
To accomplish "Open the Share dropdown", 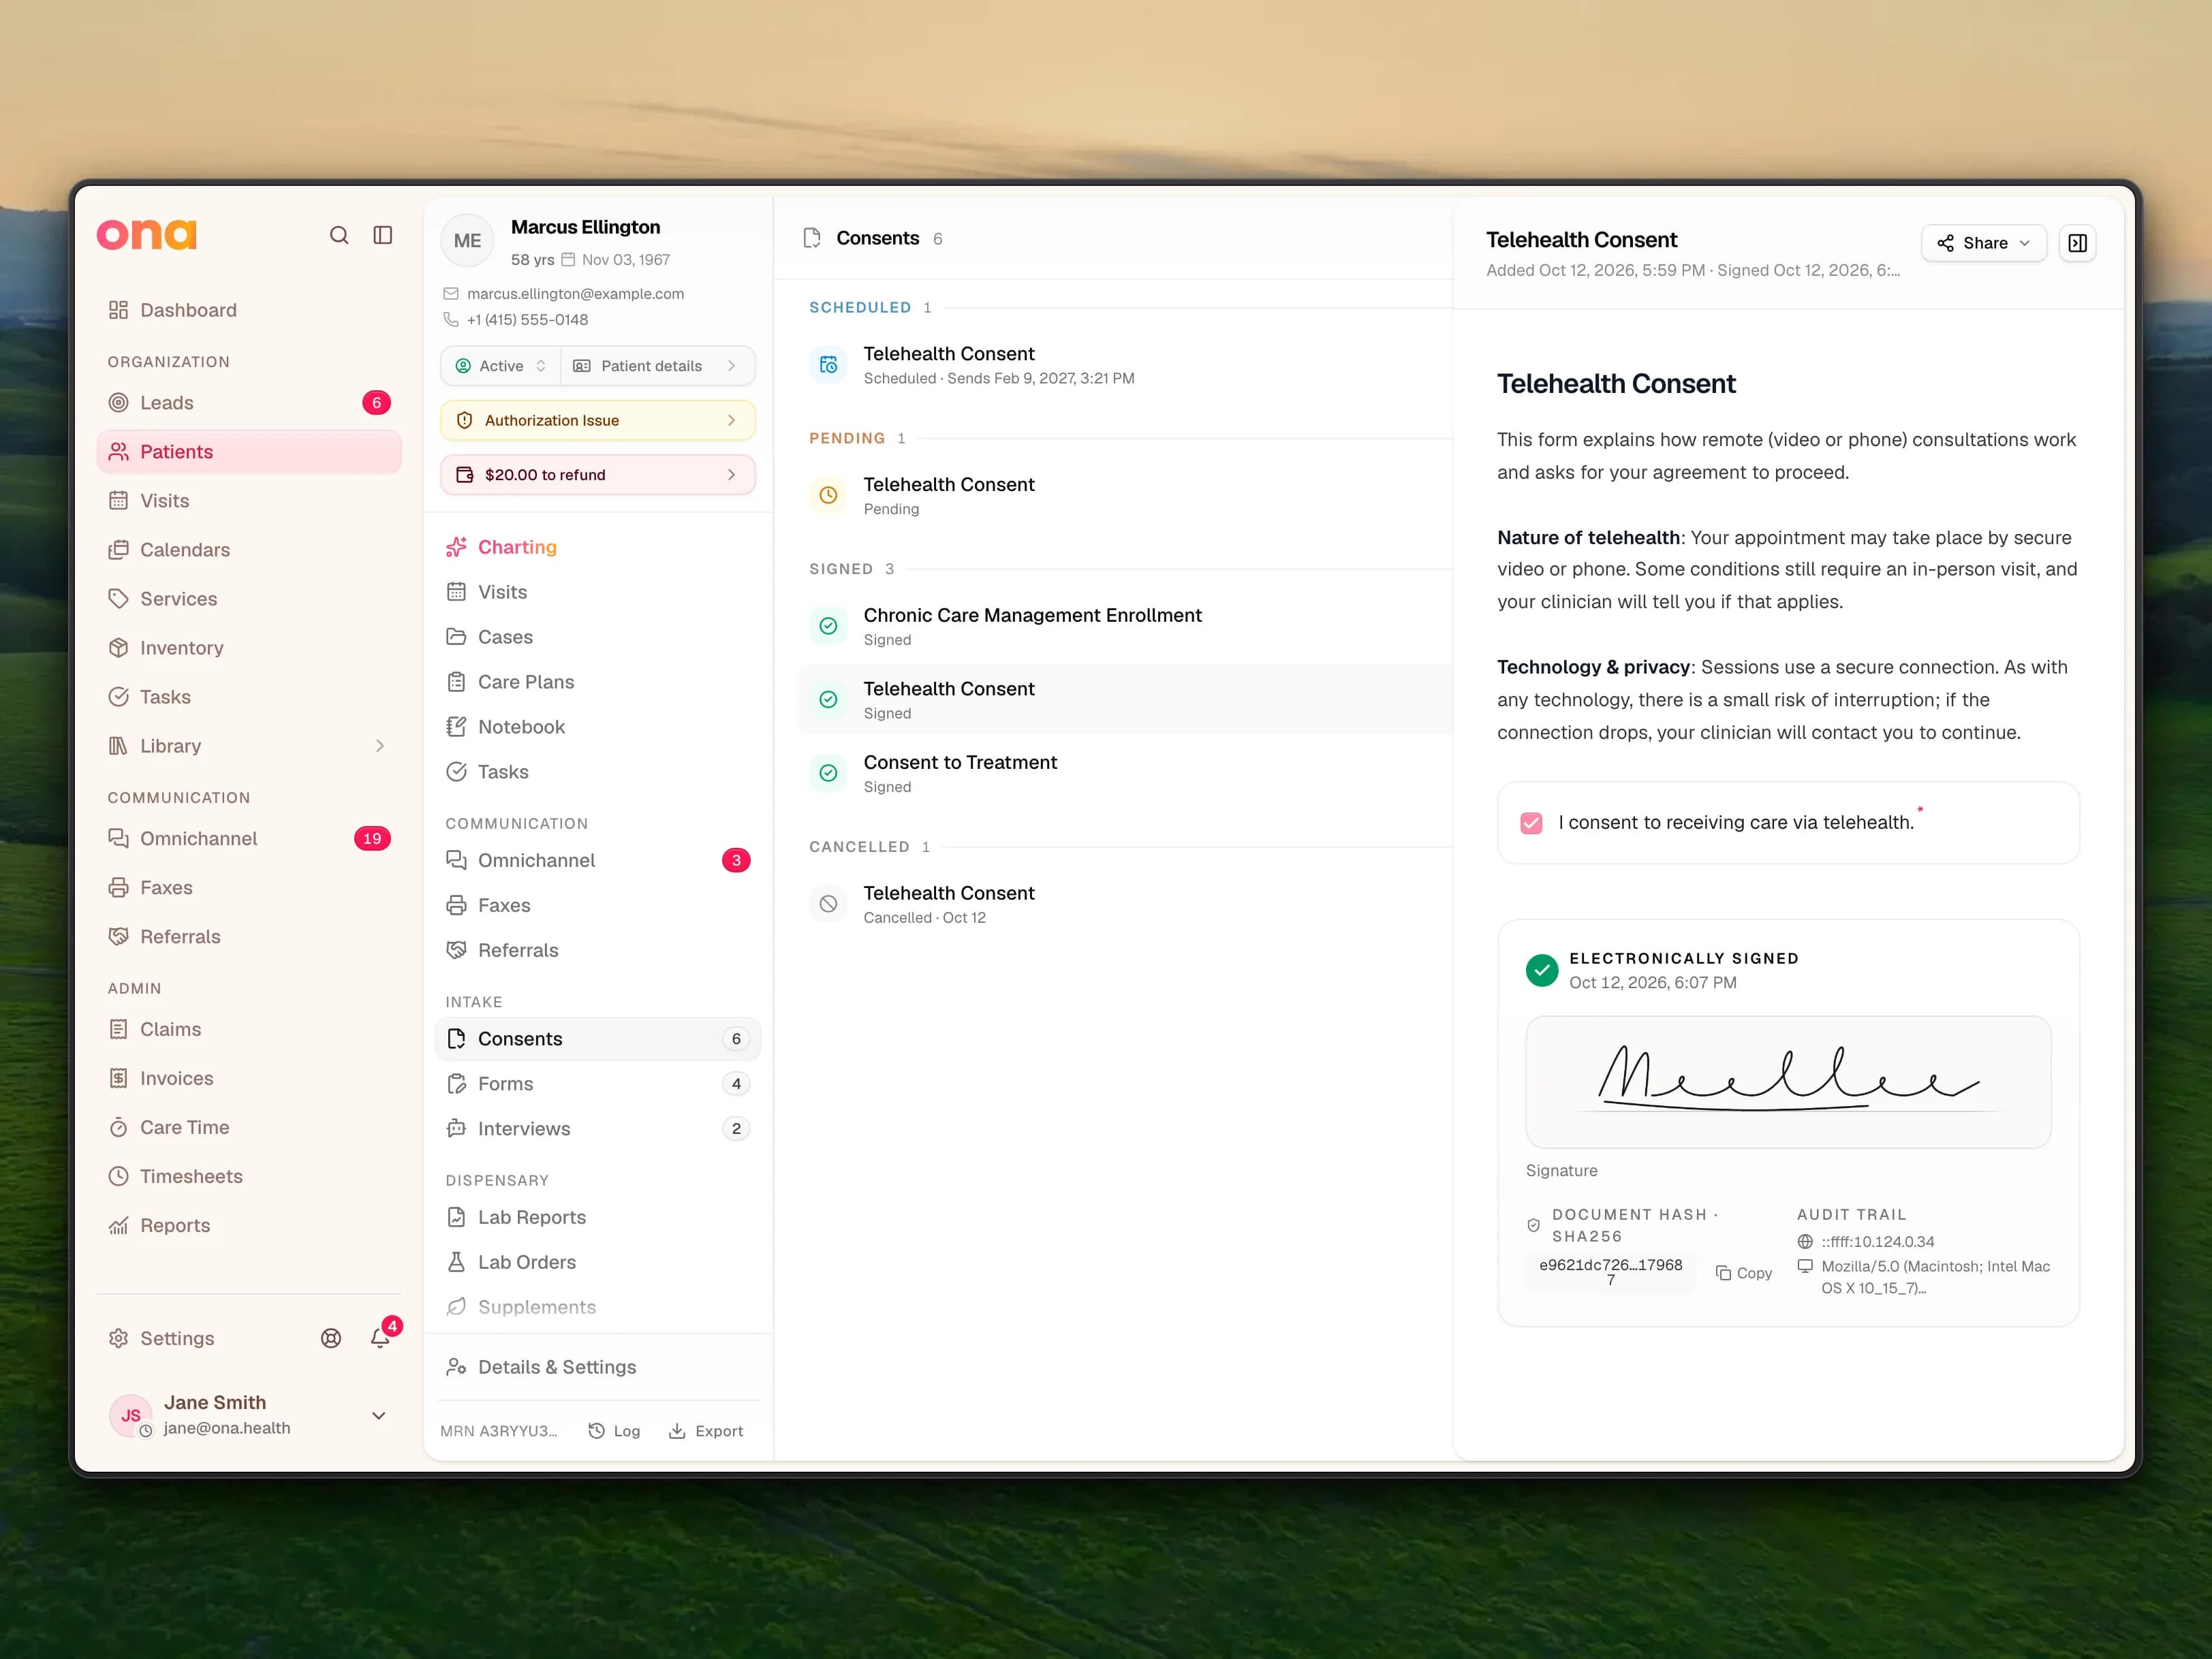I will 1983,243.
